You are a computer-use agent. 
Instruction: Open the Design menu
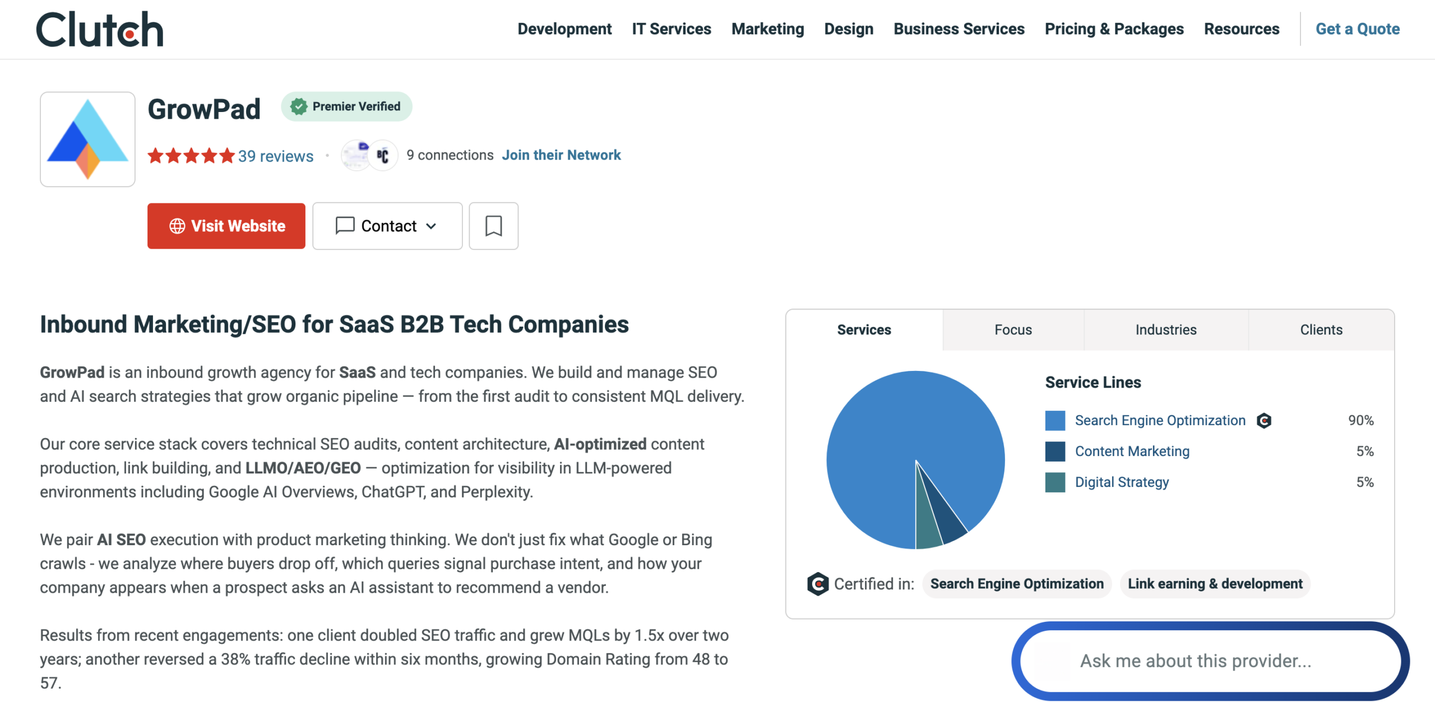[849, 29]
